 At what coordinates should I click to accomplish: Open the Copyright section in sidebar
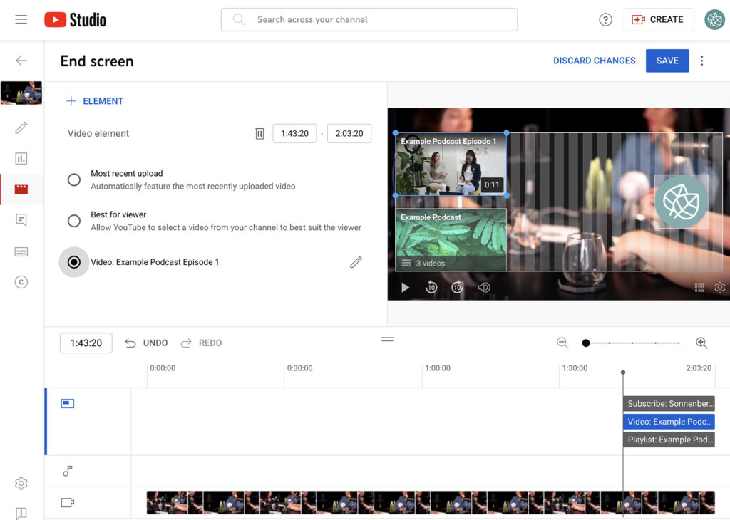click(x=21, y=282)
